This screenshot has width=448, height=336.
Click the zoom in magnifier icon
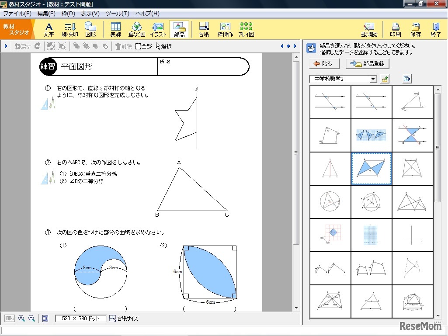[x=21, y=318]
